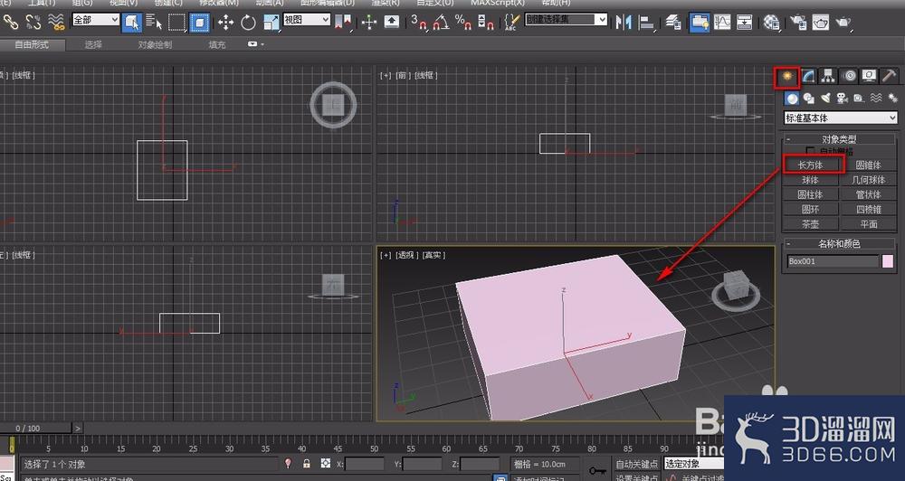Click the Box001 object name field
Screen dimensions: 905x481
[x=833, y=261]
